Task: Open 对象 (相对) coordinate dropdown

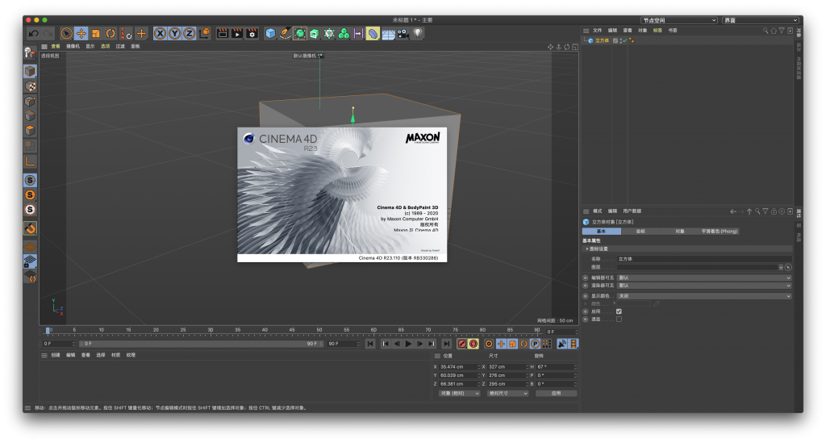Action: [459, 394]
